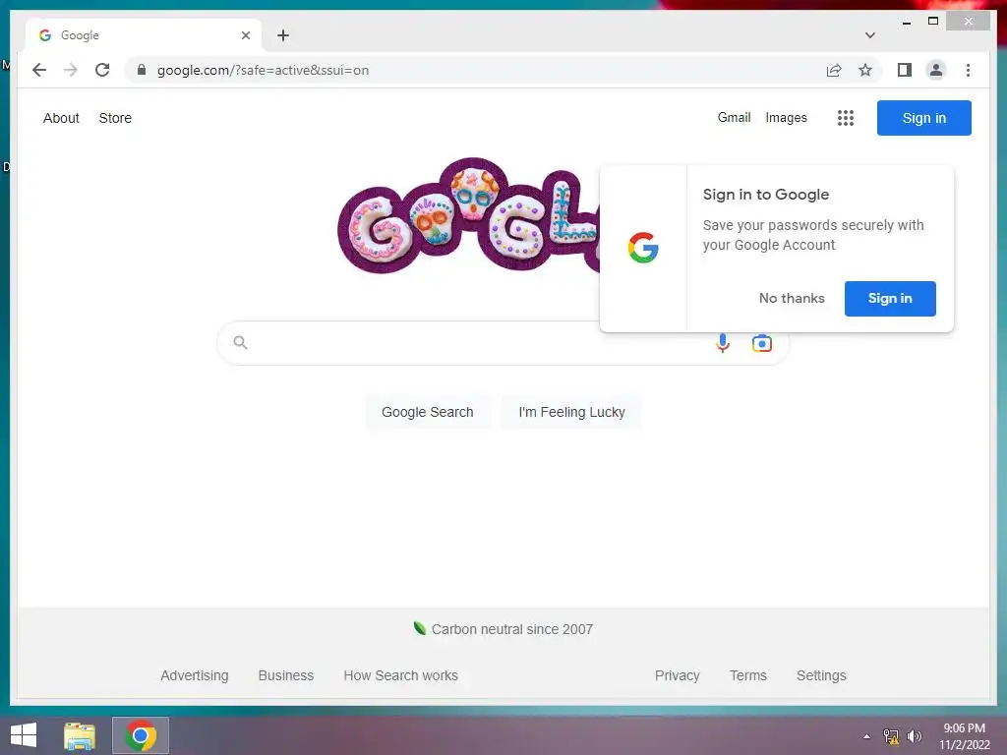This screenshot has height=755, width=1007.
Task: Select the Google tab
Action: click(x=144, y=35)
